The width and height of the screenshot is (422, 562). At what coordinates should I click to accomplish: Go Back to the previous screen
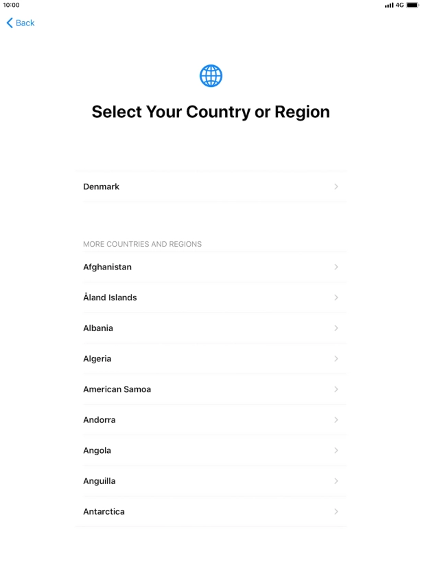tap(20, 23)
